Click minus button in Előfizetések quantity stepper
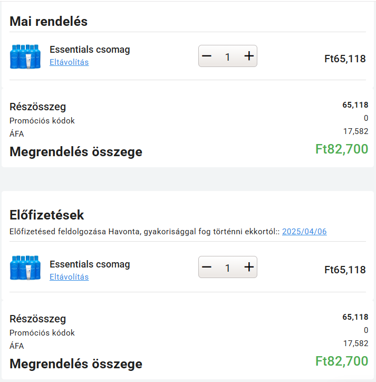This screenshot has height=382, width=376. coord(207,267)
